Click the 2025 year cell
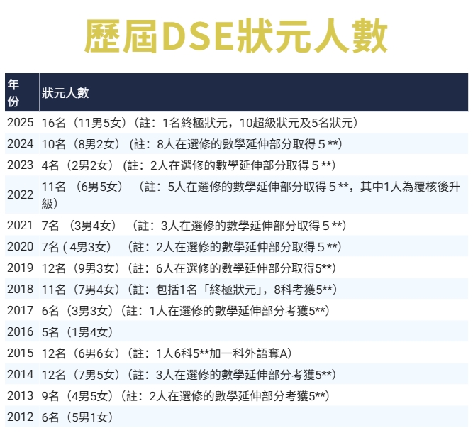The width and height of the screenshot is (473, 433). (22, 123)
